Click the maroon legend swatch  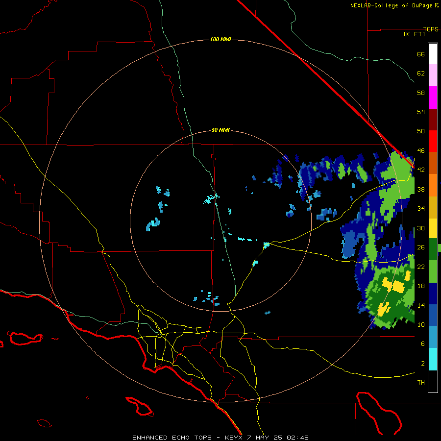click(x=433, y=119)
